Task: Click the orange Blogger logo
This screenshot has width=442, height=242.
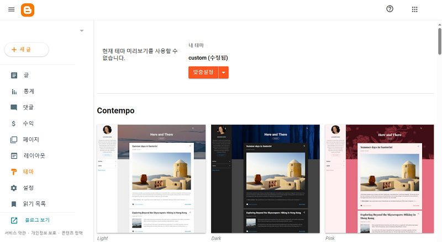Action: pyautogui.click(x=28, y=10)
